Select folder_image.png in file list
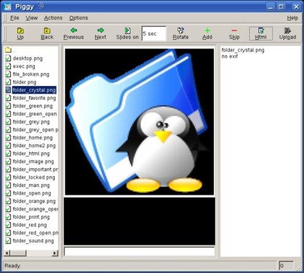Screen dimensions: 304x273 [33, 162]
